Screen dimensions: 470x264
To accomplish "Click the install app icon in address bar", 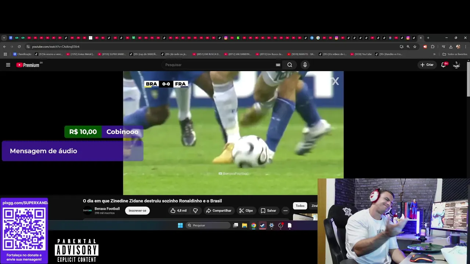I will pos(401,47).
